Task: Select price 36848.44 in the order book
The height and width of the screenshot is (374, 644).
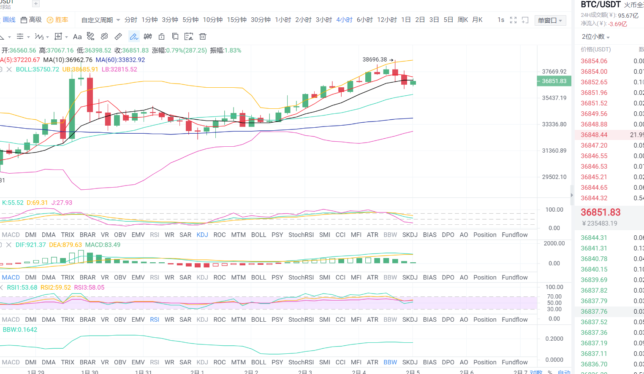Action: tap(594, 135)
